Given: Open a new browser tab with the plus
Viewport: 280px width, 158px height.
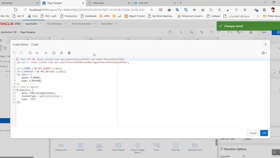Looking at the screenshot, I should 181,3.
